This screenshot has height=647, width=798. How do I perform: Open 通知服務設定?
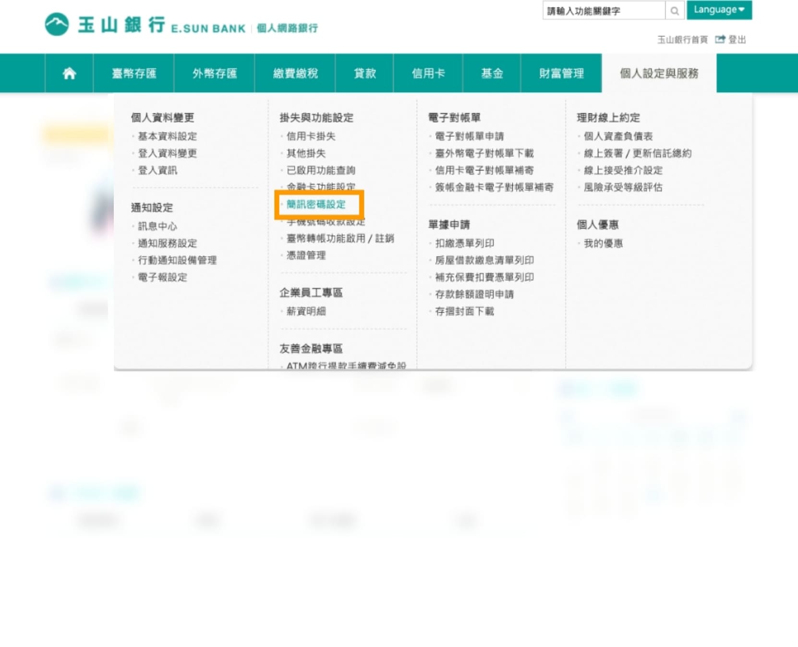coord(168,243)
